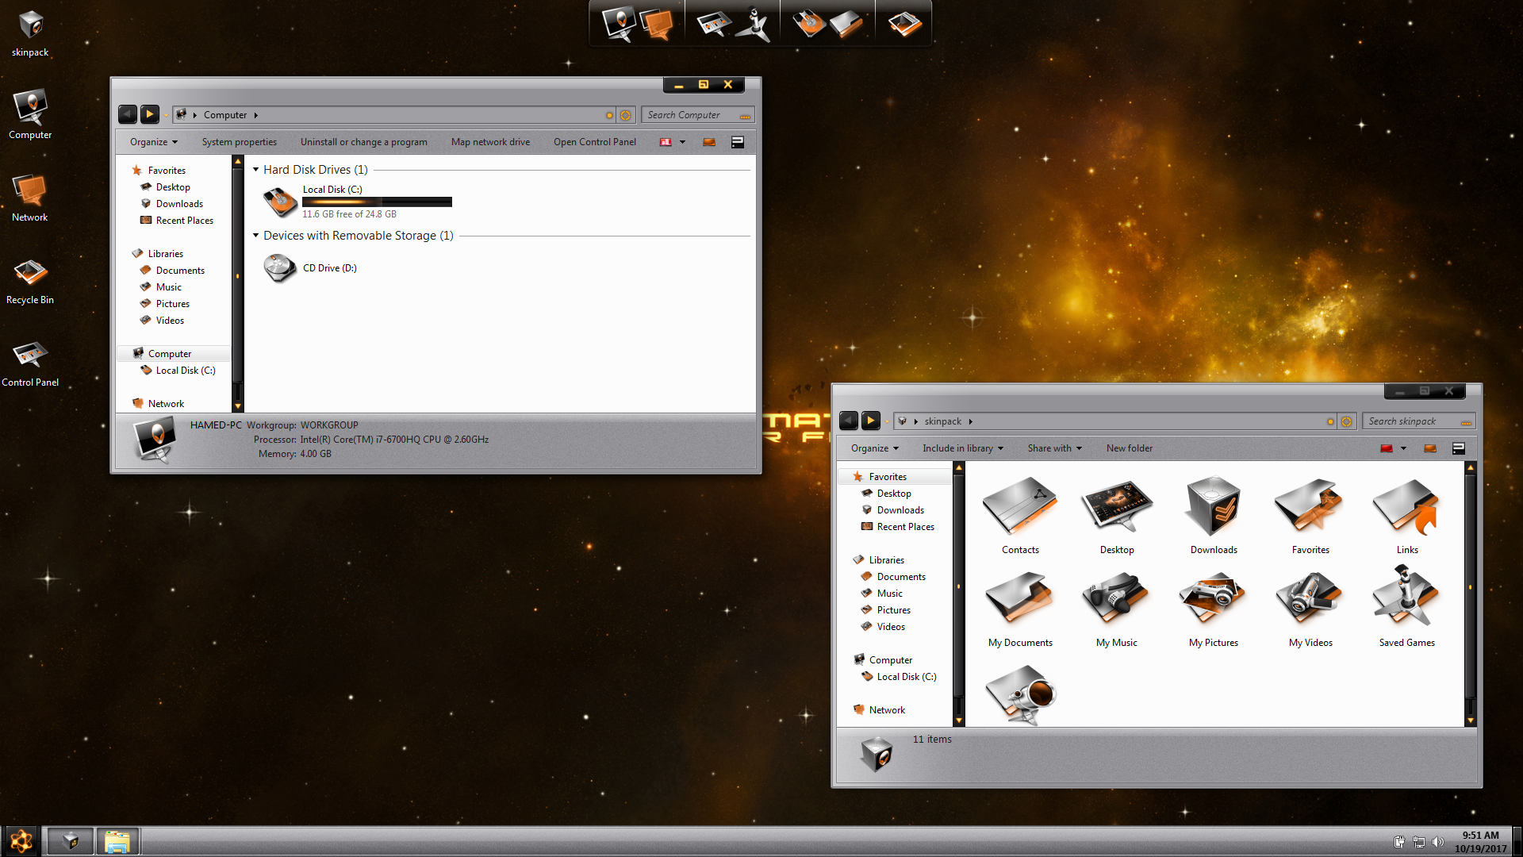
Task: Click the Local Disk (C:) capacity bar
Action: [377, 202]
